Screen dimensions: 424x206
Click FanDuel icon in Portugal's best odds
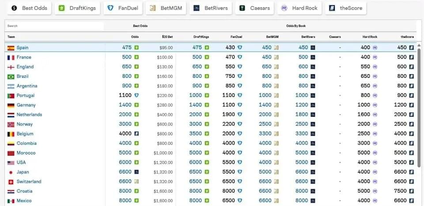[x=136, y=95]
